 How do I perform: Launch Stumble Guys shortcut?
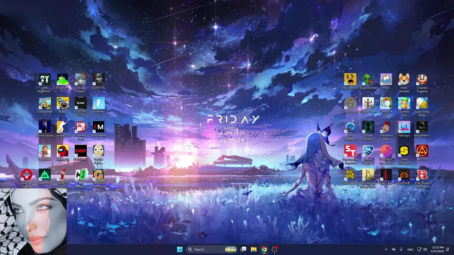(404, 107)
